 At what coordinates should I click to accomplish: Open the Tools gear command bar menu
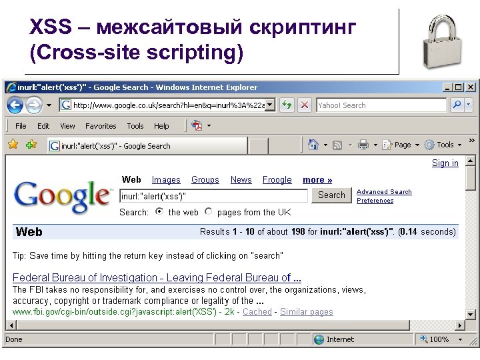point(443,145)
